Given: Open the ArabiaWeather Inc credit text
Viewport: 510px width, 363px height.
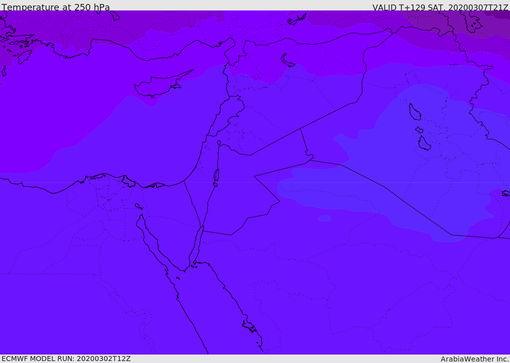Looking at the screenshot, I should [474, 359].
